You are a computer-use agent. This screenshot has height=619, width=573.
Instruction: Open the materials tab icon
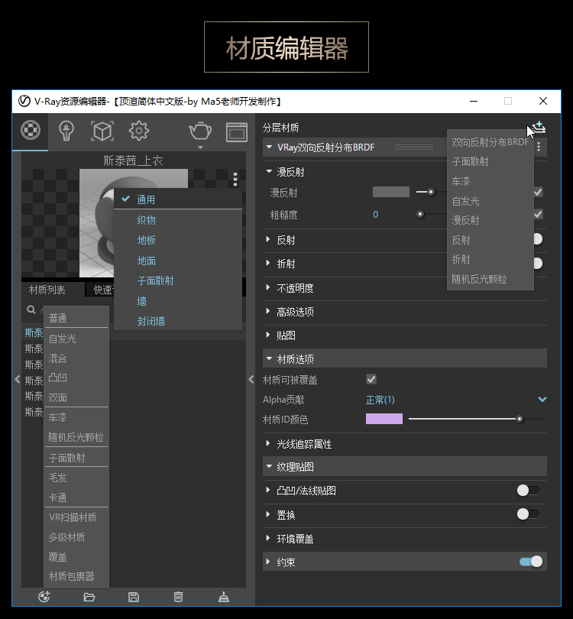[31, 130]
